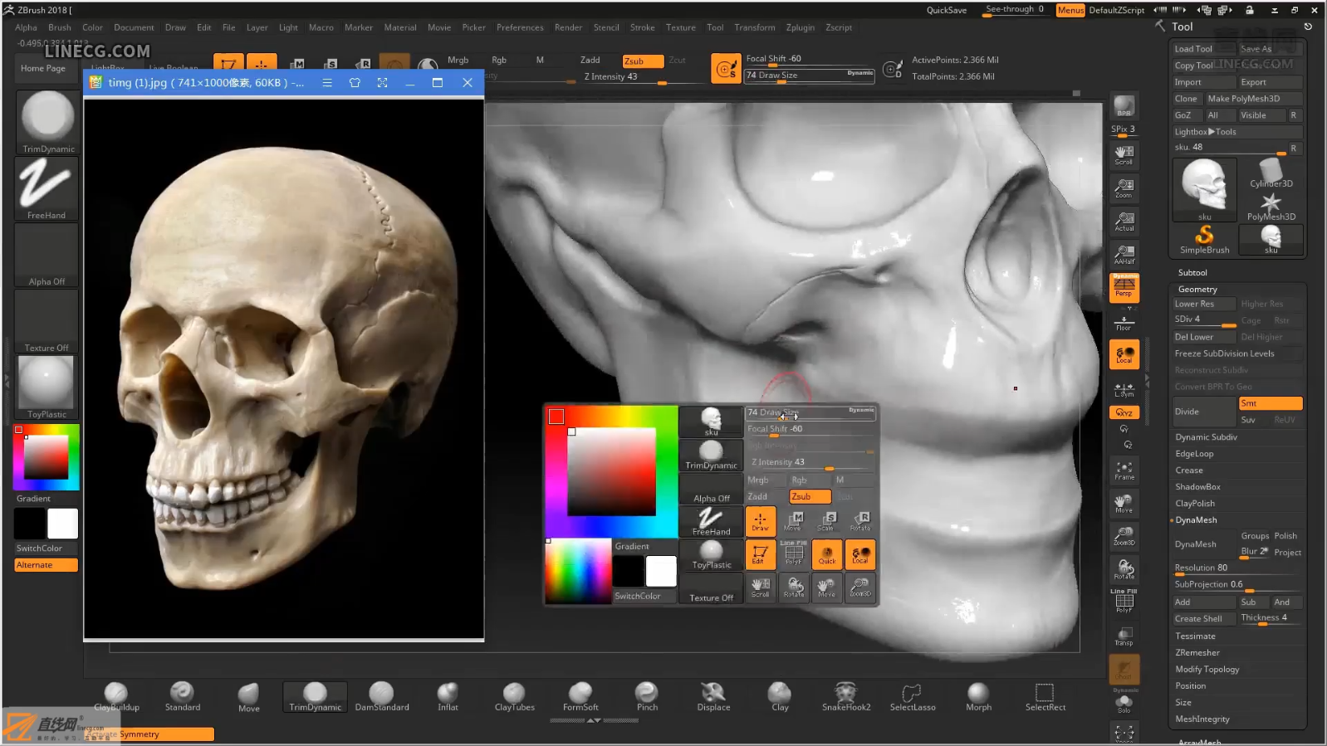Screen dimensions: 1327x746
Task: Pick the Displace brush
Action: click(x=713, y=697)
